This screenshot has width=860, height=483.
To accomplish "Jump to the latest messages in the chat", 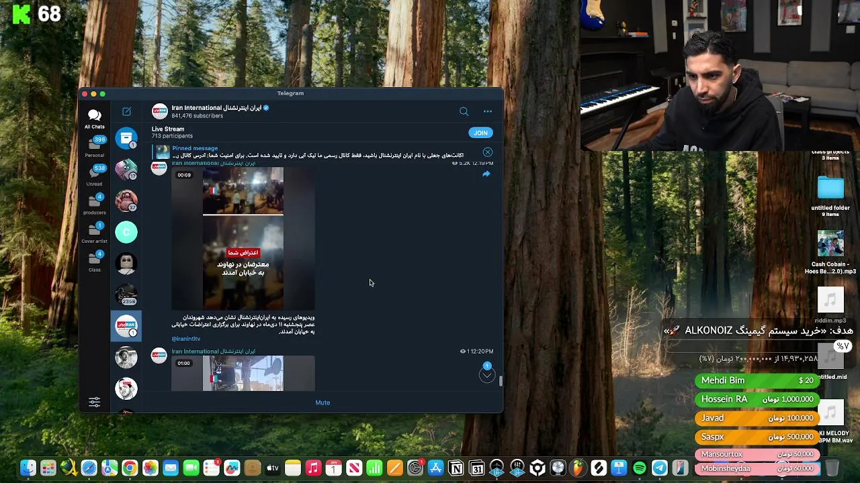I will coord(487,375).
